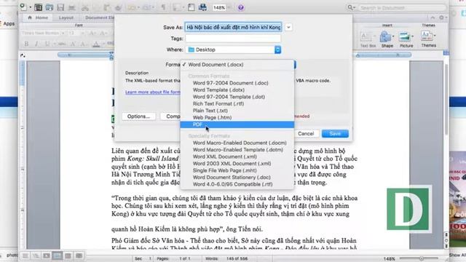The width and height of the screenshot is (466, 262).
Task: Select Single File Web Page (.mht)
Action: click(237, 170)
